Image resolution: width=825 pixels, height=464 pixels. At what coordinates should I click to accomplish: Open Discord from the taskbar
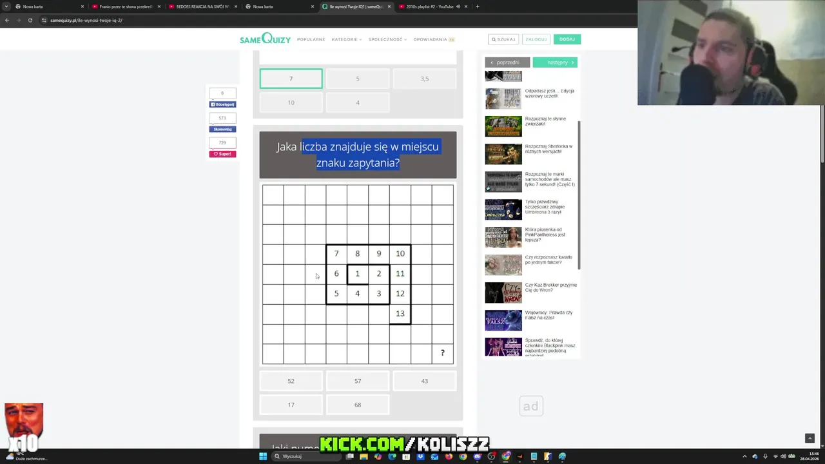tap(477, 456)
